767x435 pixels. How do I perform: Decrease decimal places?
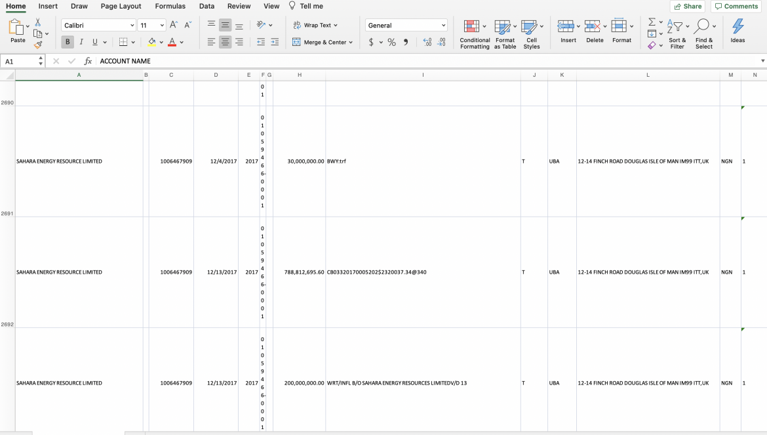click(441, 42)
